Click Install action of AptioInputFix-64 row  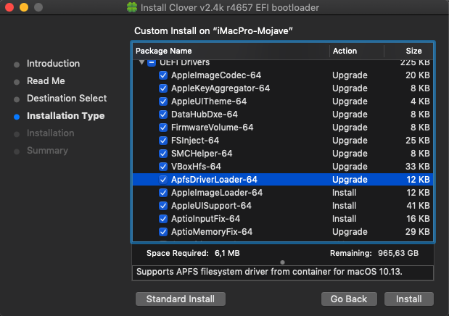pyautogui.click(x=345, y=219)
